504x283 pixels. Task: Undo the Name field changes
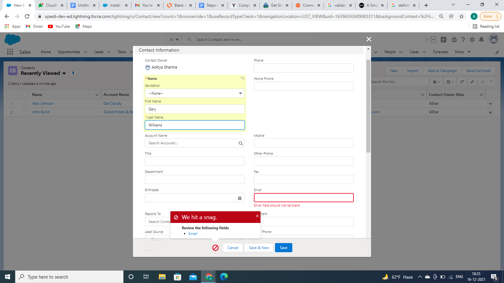click(243, 78)
